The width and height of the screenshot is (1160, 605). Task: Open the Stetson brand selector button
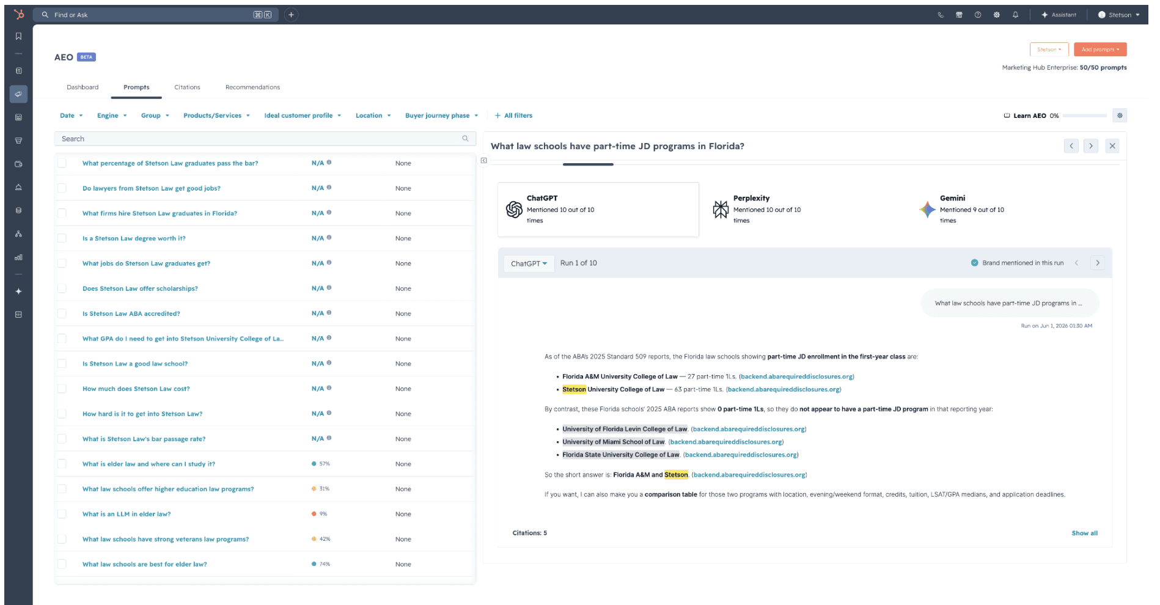[x=1049, y=50]
